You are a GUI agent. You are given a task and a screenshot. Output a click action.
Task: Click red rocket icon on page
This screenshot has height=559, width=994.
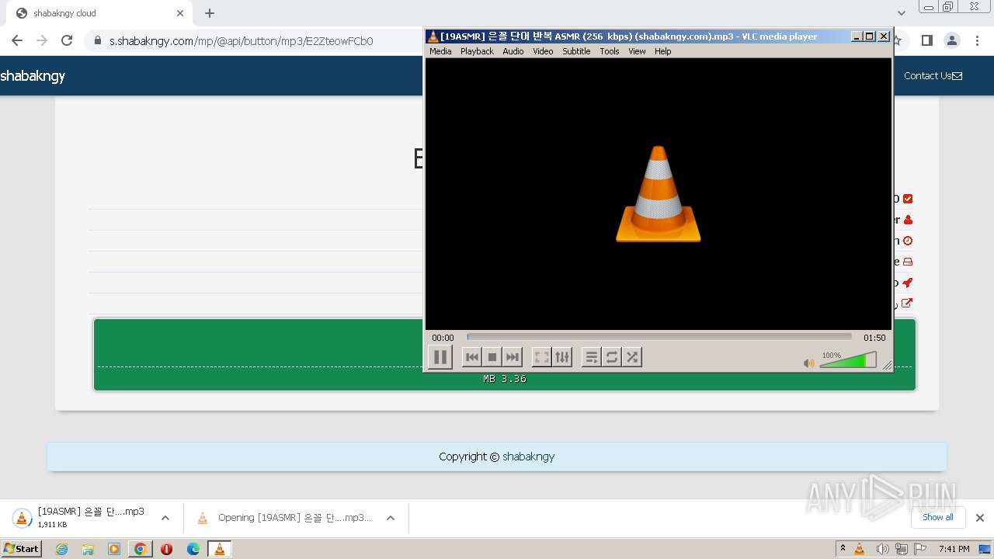click(908, 283)
